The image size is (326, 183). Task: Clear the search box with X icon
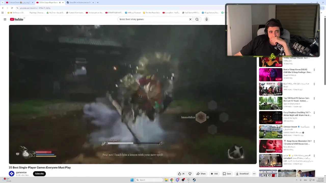[190, 19]
